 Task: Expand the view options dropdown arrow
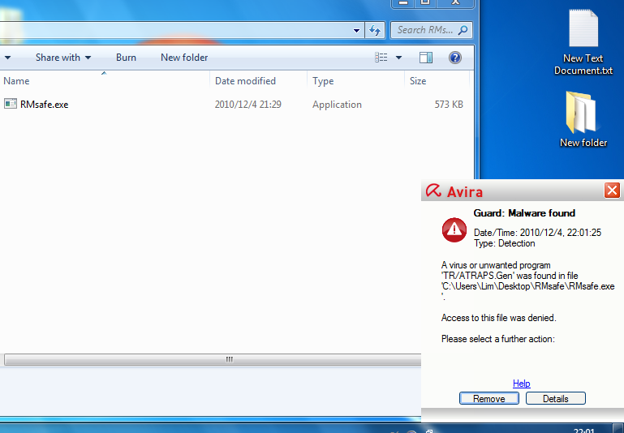[398, 58]
